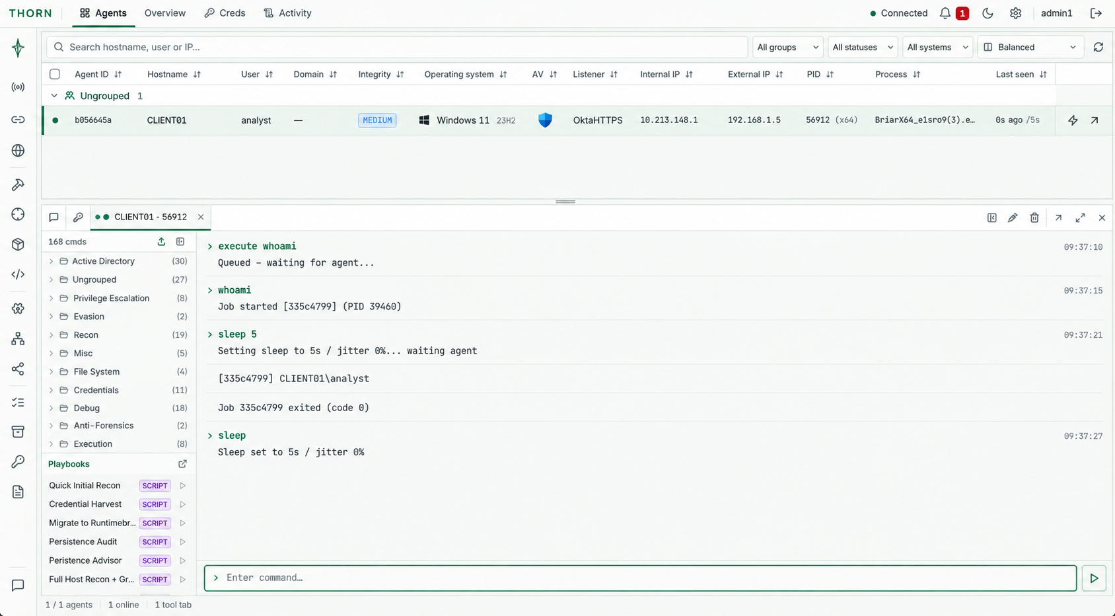The width and height of the screenshot is (1115, 616).
Task: Run the Persistence Audit playbook
Action: (183, 542)
